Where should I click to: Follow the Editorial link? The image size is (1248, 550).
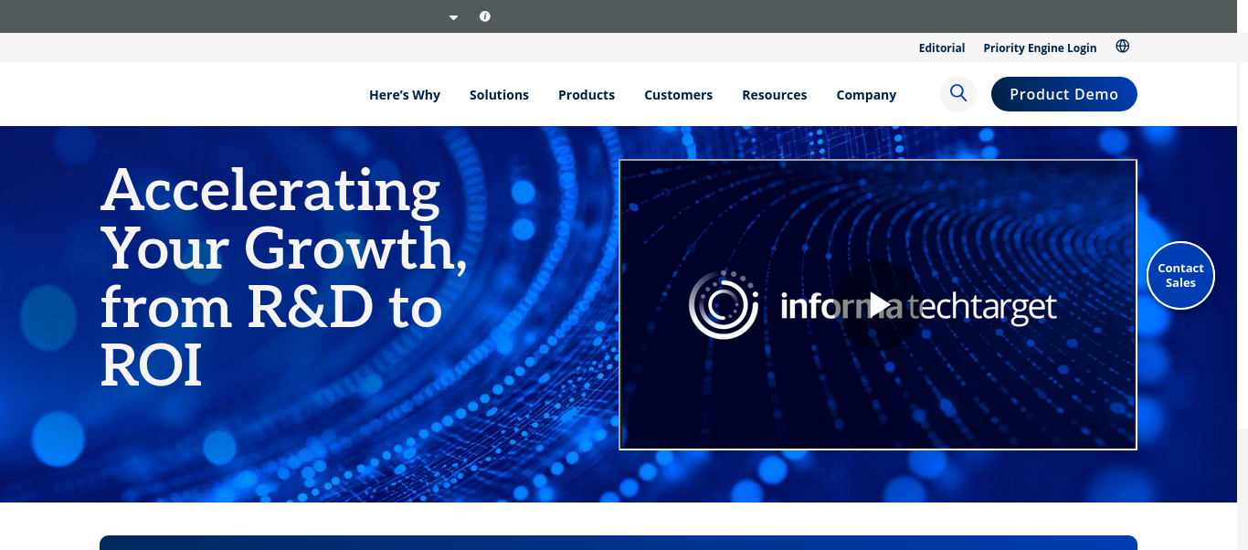point(942,48)
